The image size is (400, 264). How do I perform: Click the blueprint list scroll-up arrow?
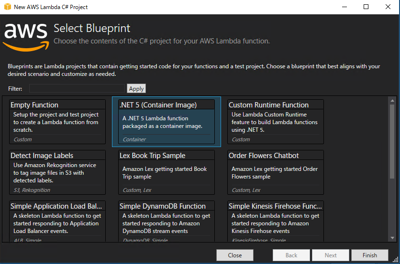392,101
